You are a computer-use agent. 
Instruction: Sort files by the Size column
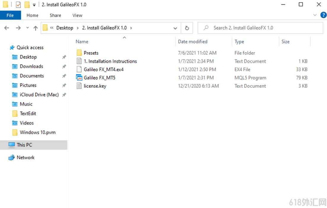tap(285, 42)
